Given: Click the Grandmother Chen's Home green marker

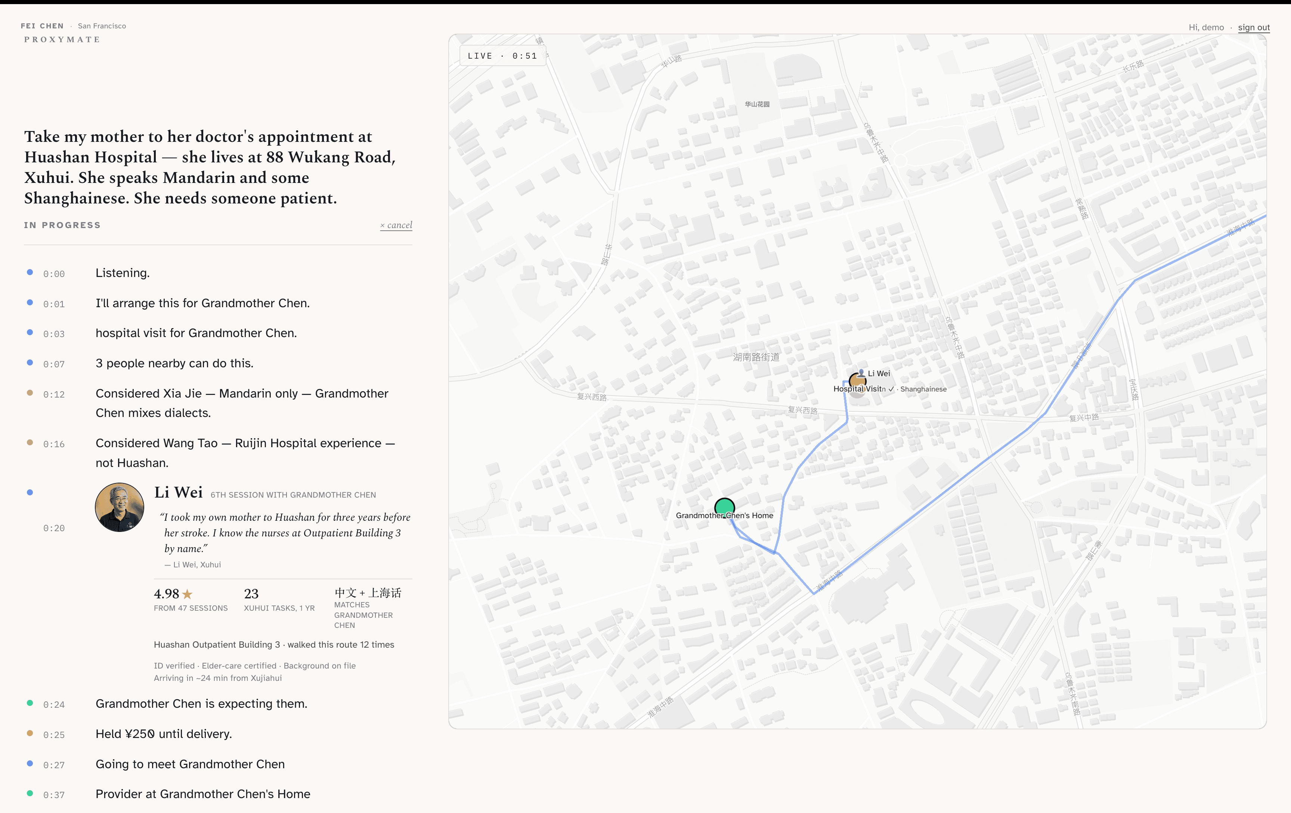Looking at the screenshot, I should point(724,507).
